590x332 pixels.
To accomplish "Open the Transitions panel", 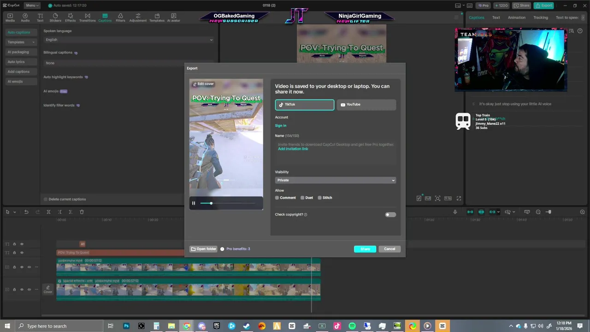I will (x=87, y=18).
